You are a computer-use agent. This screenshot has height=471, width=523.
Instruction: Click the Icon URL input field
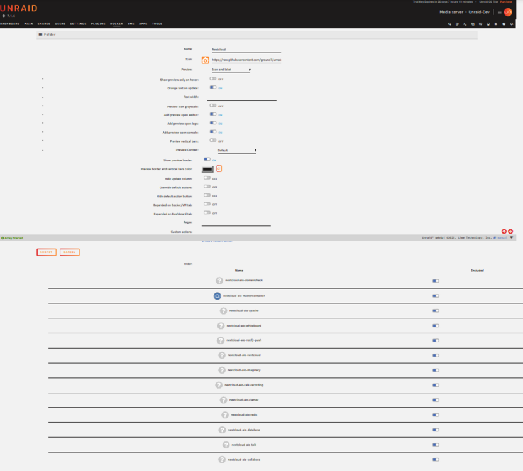(x=246, y=60)
